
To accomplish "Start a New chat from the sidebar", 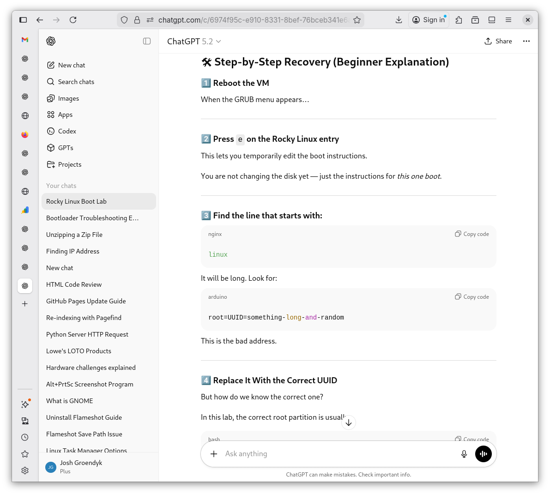I will 72,65.
